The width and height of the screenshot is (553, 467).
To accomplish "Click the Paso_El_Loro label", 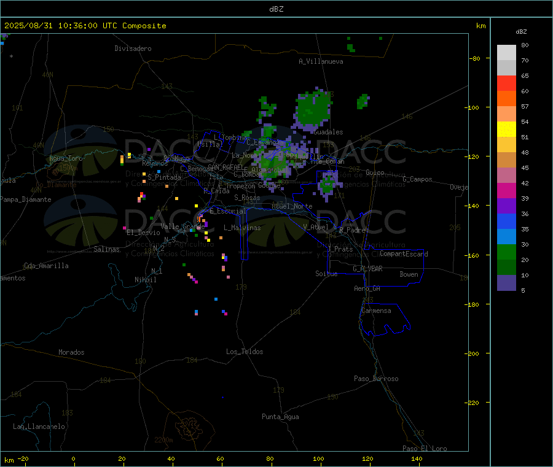I will point(425,449).
